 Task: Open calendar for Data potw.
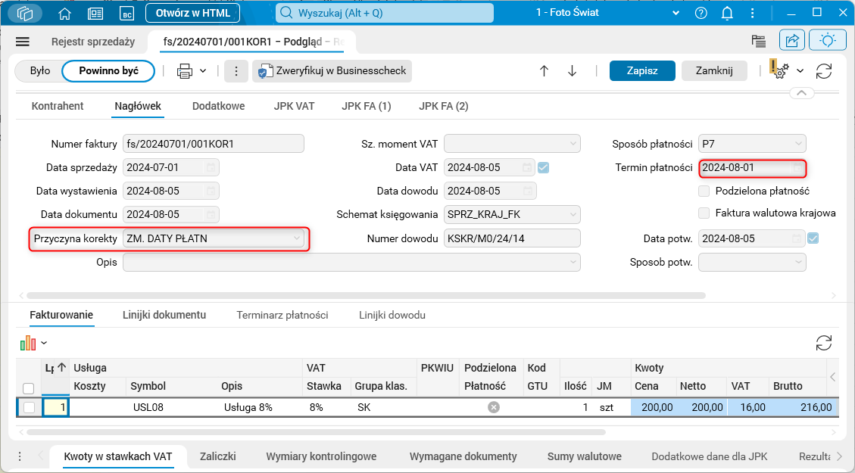click(x=797, y=238)
